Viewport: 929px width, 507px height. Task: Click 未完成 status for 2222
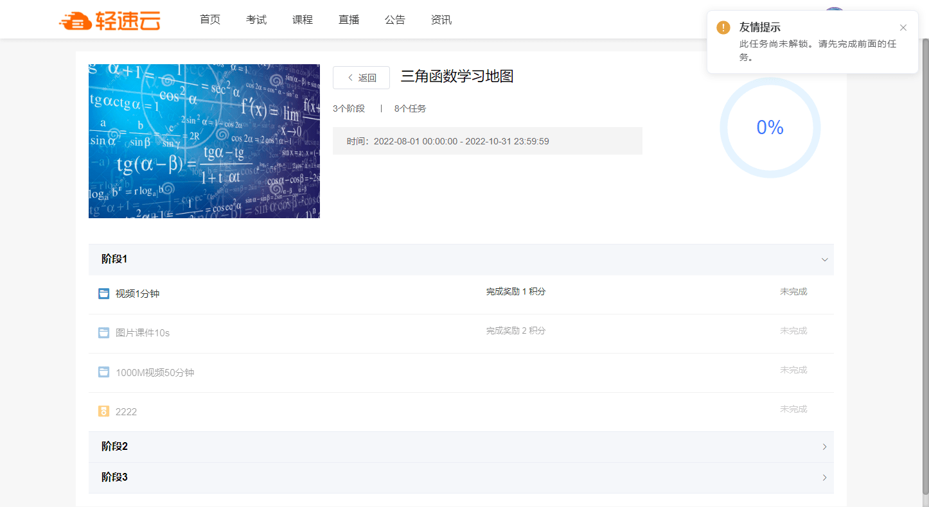[793, 409]
